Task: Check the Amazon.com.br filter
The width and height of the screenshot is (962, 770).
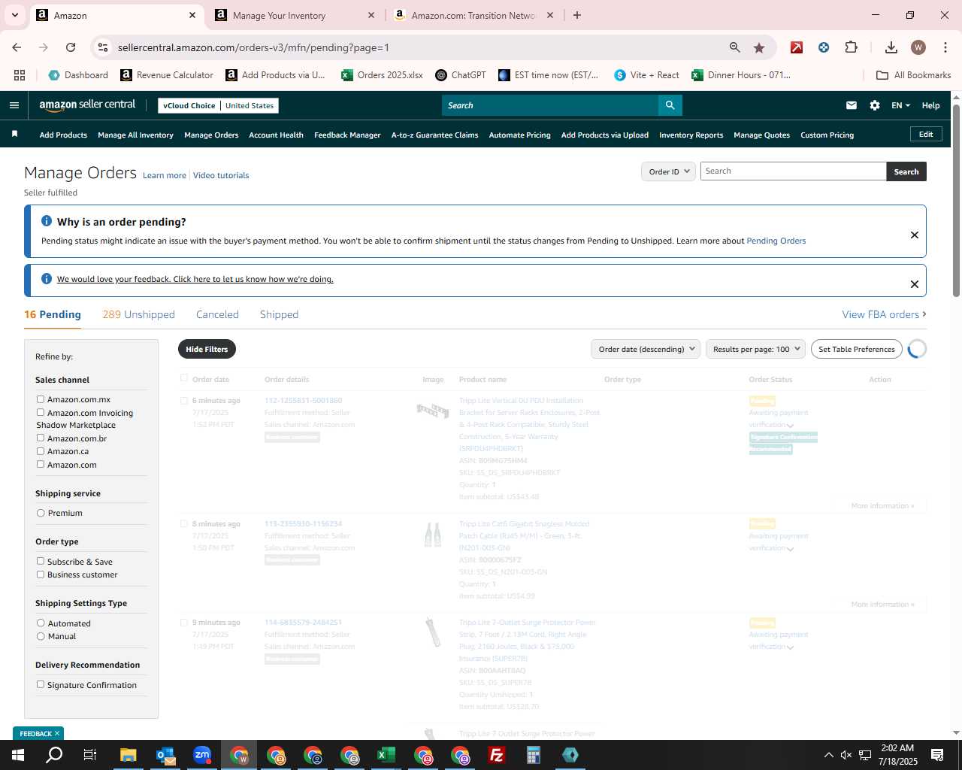Action: (41, 438)
